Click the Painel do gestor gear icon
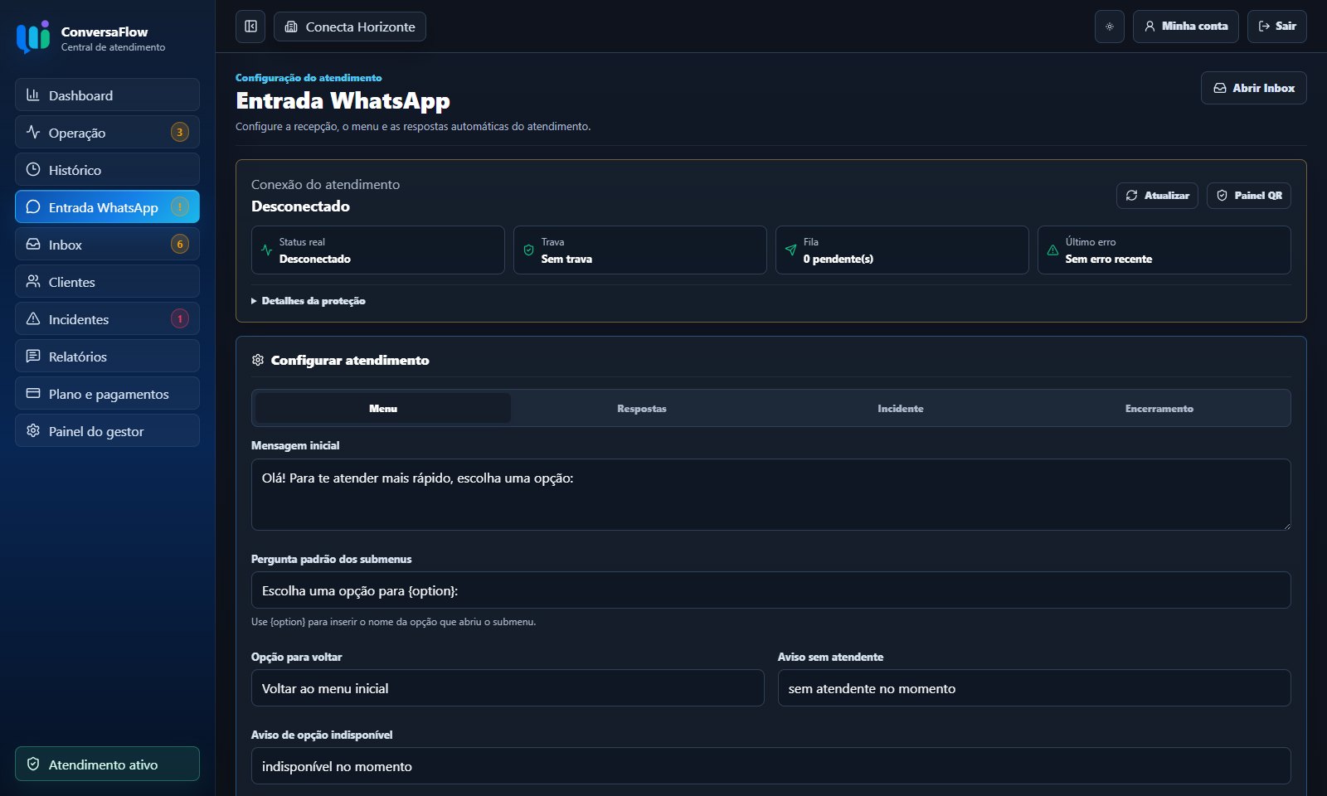The height and width of the screenshot is (796, 1327). pos(33,430)
